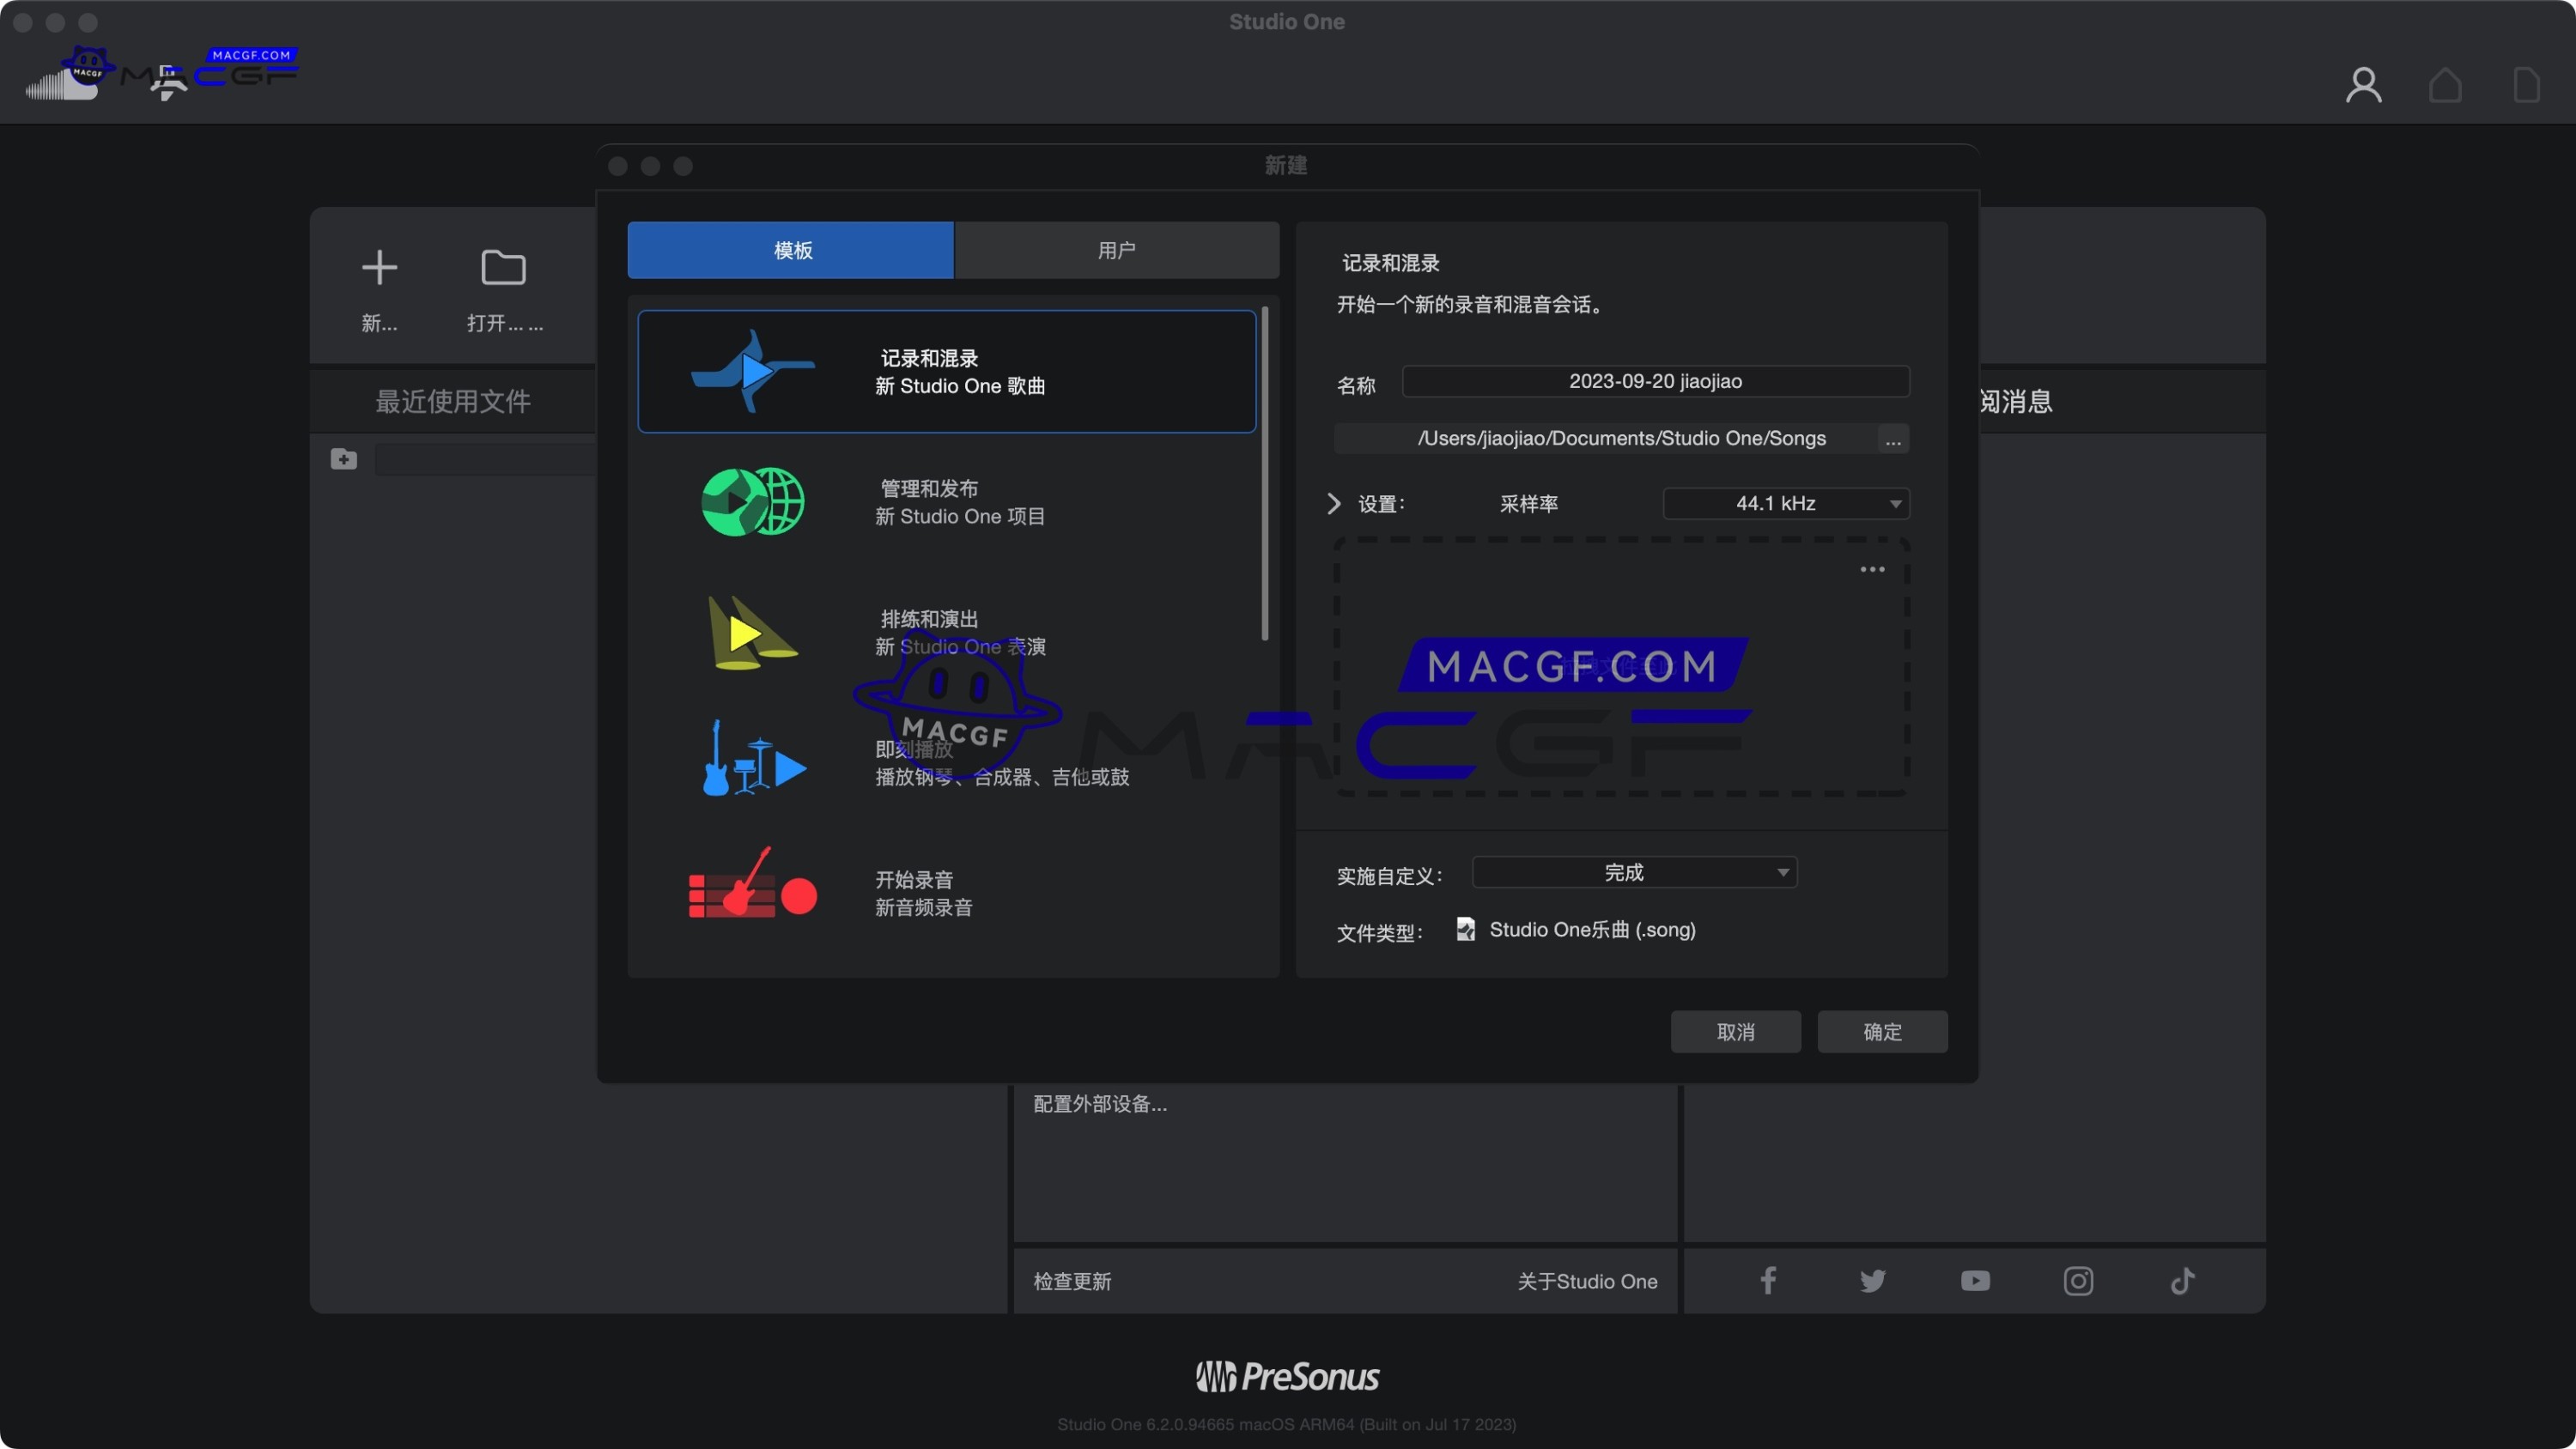Viewport: 2576px width, 1449px height.
Task: Click the 管理和发布 globe icon
Action: coord(751,500)
